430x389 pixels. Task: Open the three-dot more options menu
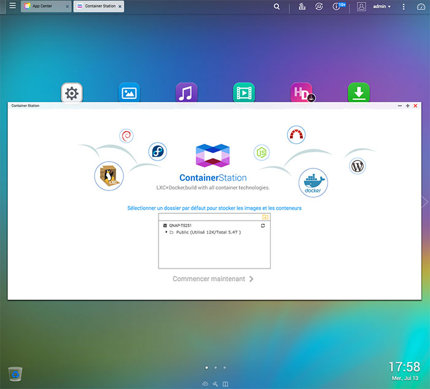click(x=404, y=7)
